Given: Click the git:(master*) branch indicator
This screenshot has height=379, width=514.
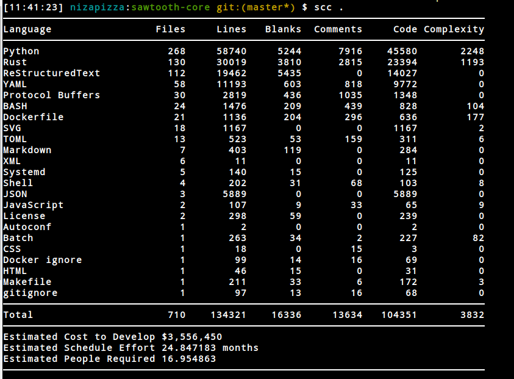Looking at the screenshot, I should click(x=255, y=7).
